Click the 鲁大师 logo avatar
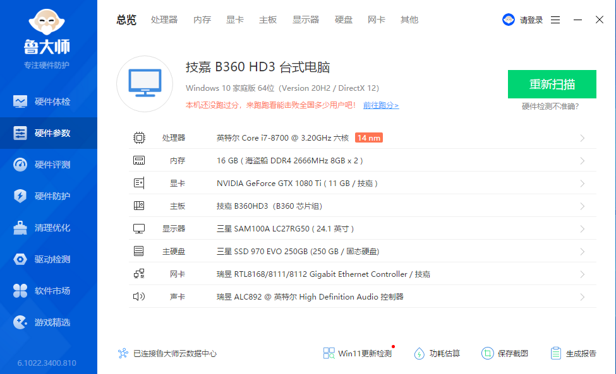Screen dimensions: 616x374 47,22
